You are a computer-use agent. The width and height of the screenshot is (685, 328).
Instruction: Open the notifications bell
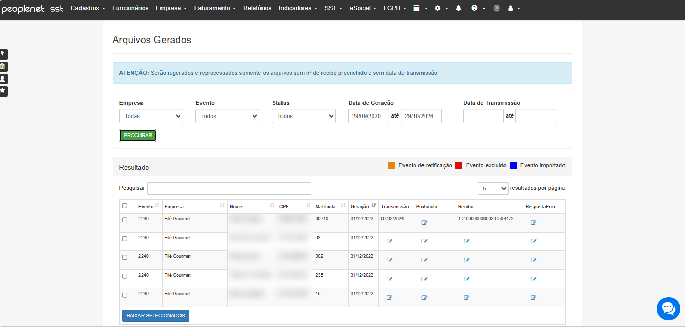pyautogui.click(x=458, y=8)
